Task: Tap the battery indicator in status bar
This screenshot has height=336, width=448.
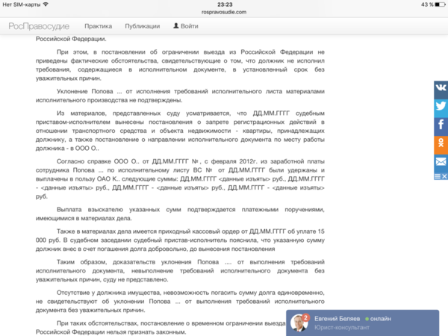Action: click(437, 4)
